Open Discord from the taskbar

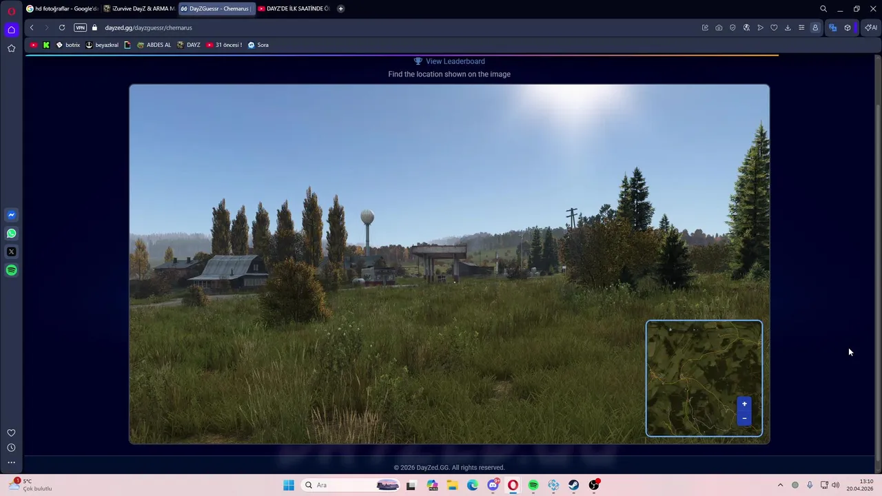(x=493, y=485)
